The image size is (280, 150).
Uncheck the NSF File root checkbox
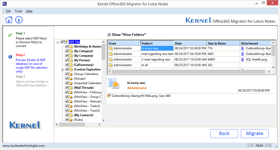(62, 42)
